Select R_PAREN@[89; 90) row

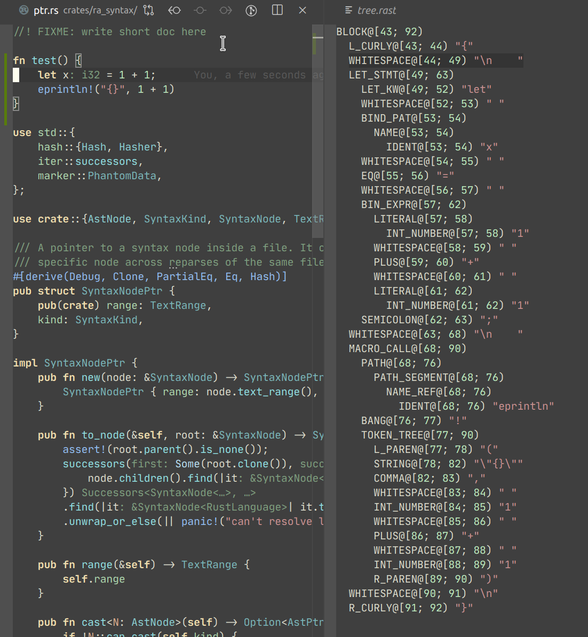(435, 579)
